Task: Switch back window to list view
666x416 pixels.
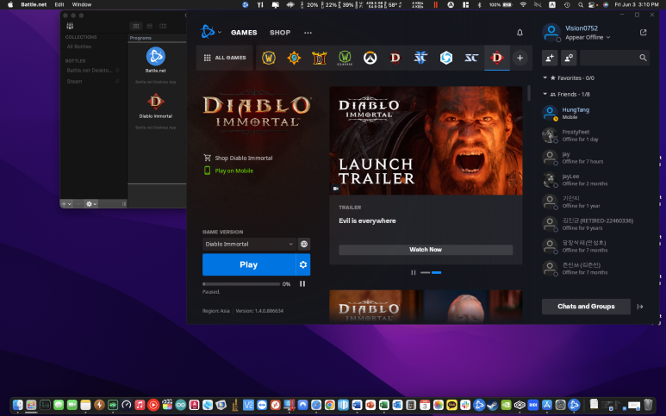Action: coord(150,27)
